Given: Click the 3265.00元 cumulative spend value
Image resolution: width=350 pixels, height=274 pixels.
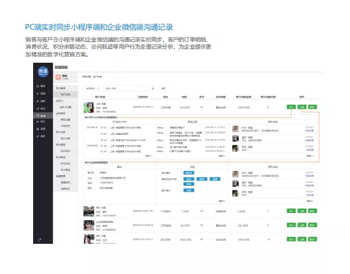Looking at the screenshot, I should coord(244,108).
